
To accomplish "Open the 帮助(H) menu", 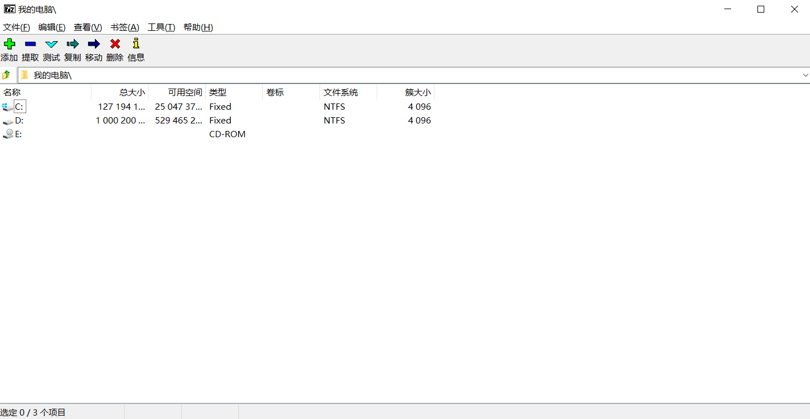I will click(198, 27).
